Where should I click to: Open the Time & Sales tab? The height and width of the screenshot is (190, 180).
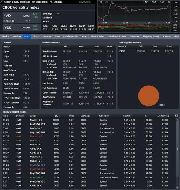97,36
